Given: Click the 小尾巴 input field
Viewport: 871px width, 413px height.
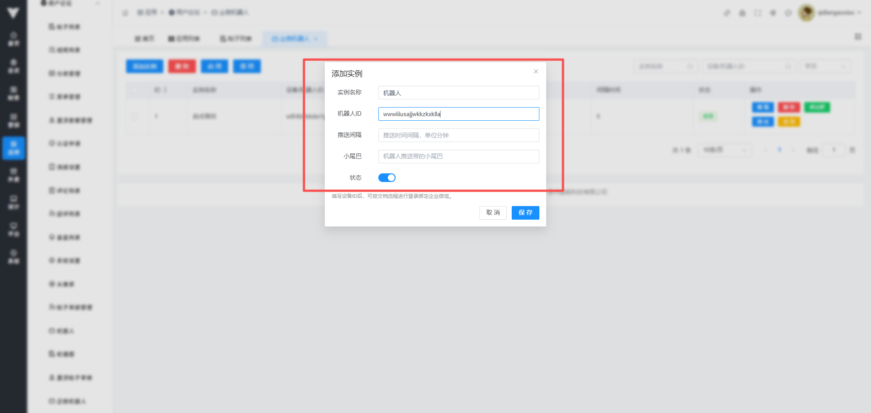Looking at the screenshot, I should click(458, 157).
